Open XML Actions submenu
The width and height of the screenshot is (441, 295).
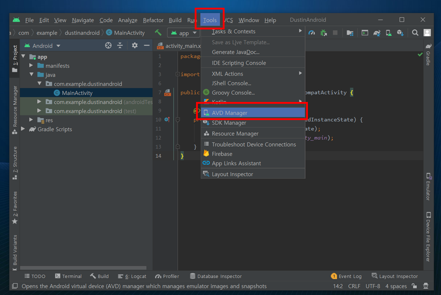[253, 74]
